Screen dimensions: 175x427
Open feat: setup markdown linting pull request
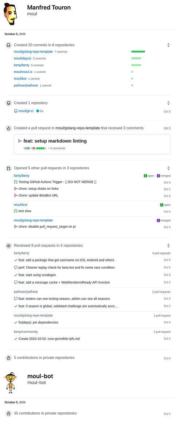tap(55, 141)
